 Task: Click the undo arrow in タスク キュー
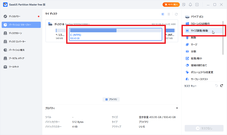point(216,86)
